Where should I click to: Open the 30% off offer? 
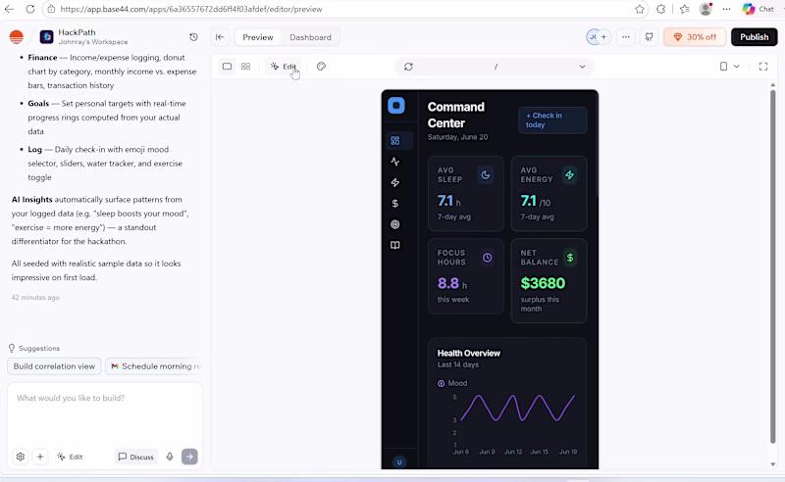695,37
